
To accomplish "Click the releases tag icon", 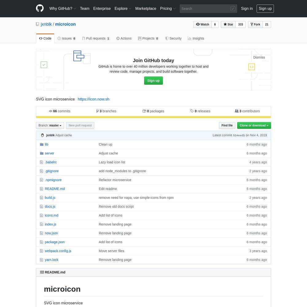I will coord(192,111).
